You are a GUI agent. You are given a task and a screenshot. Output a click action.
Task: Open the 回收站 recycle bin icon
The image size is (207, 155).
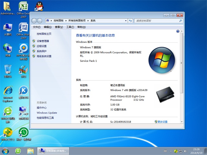coord(8,71)
